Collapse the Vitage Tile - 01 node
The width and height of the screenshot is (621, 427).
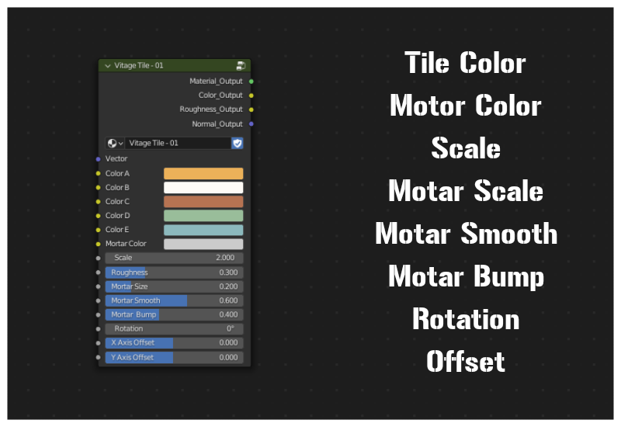click(x=108, y=66)
